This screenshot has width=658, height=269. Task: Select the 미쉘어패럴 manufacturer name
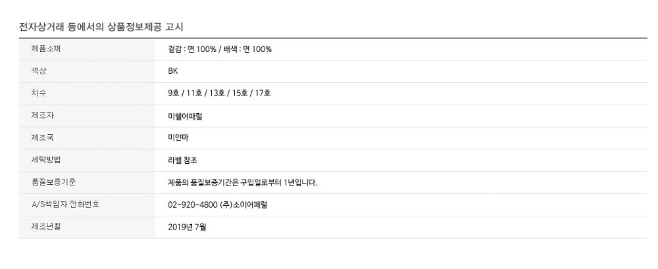coord(186,116)
